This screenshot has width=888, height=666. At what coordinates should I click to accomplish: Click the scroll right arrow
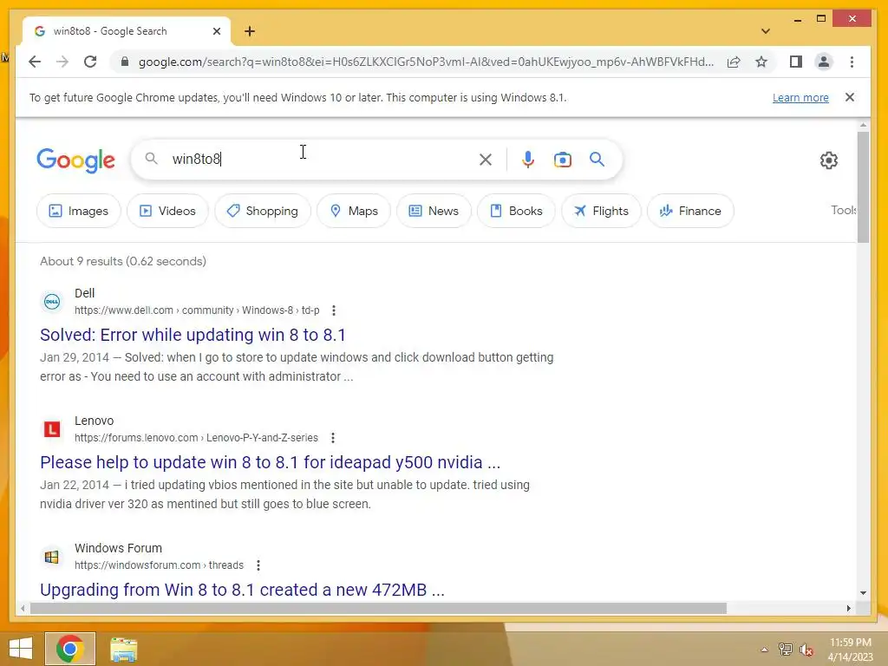pos(848,608)
